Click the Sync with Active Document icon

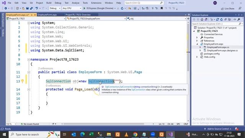point(217,20)
